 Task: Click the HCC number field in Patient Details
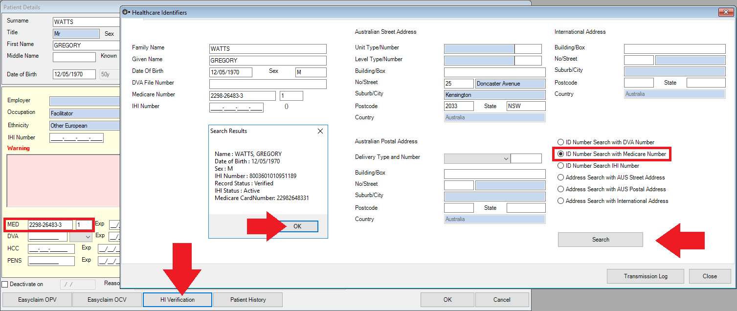pos(51,249)
